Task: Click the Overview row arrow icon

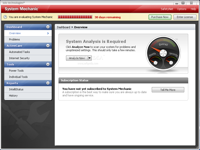Action: [48, 33]
